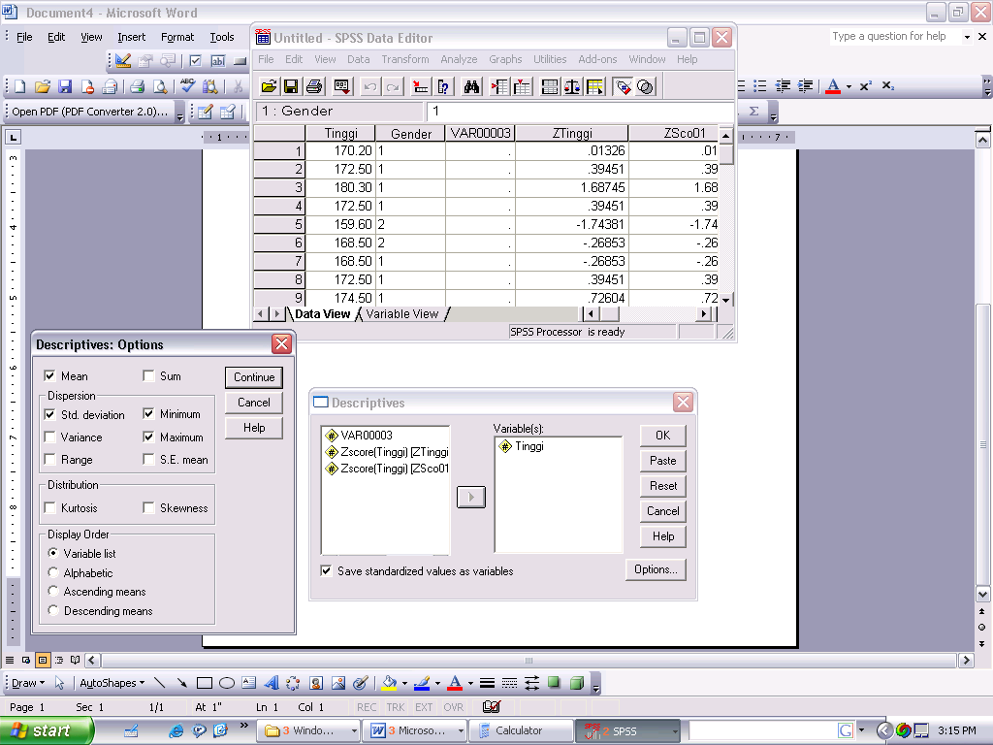Open Analyze menu in SPSS
The height and width of the screenshot is (745, 993).
click(459, 59)
